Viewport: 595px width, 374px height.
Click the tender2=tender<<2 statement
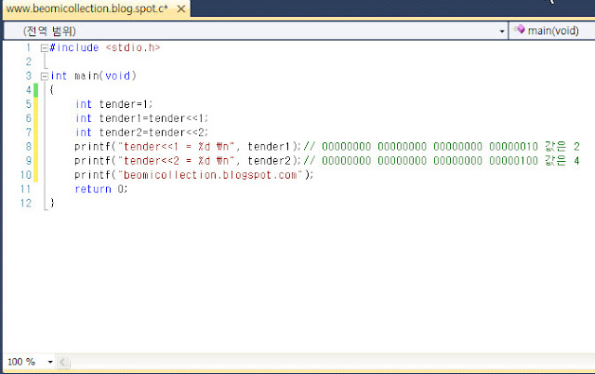point(153,132)
